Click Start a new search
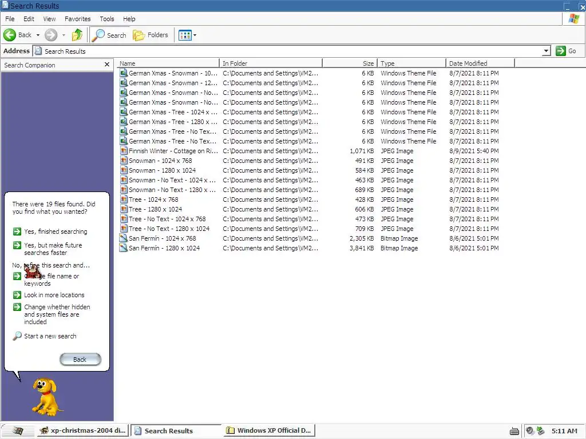Image resolution: width=586 pixels, height=439 pixels. click(50, 336)
